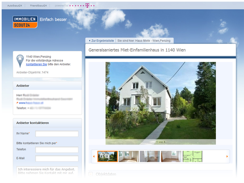Select the third thumbnail showing kitchen area
The image size is (244, 183).
(150, 156)
